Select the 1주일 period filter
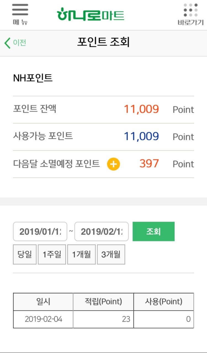Image resolution: width=207 pixels, height=353 pixels. [x=52, y=254]
